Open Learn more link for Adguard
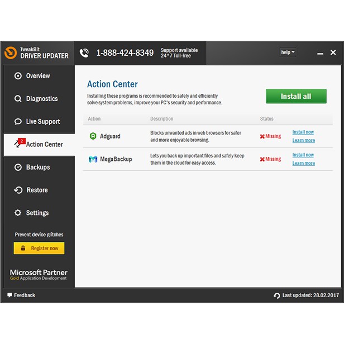The height and width of the screenshot is (344, 344). [304, 140]
